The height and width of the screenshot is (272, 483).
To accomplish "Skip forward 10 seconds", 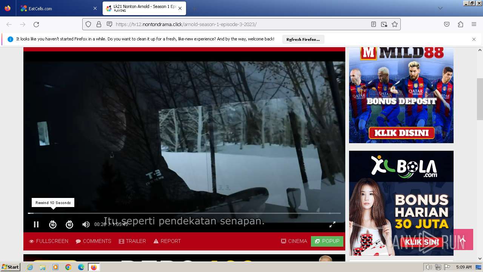I will [x=69, y=224].
